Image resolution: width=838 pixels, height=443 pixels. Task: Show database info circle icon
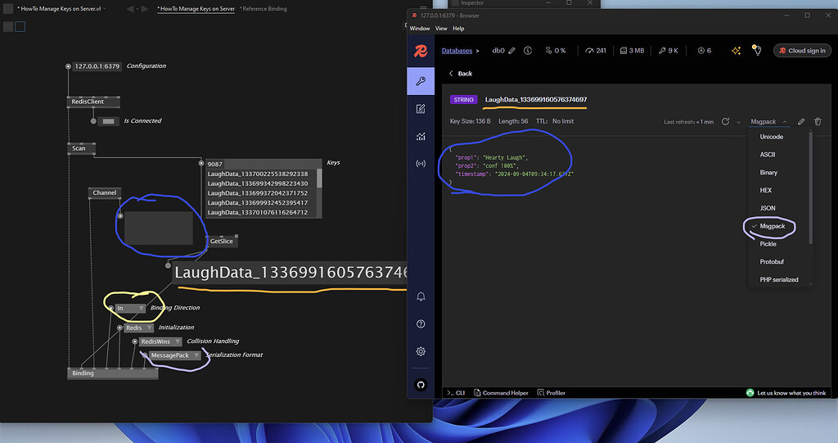click(x=528, y=51)
